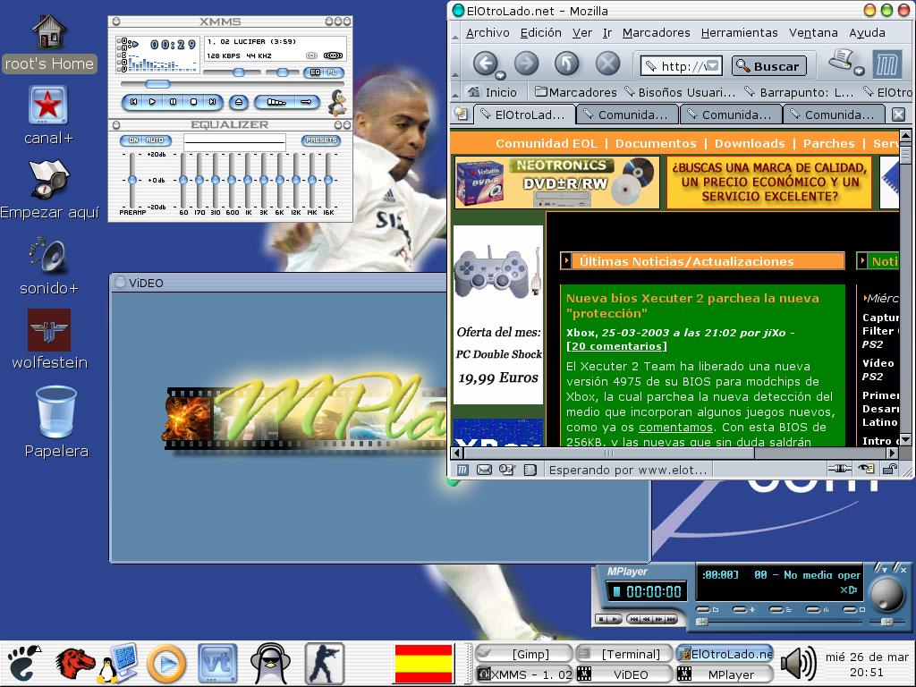Click the equalizer 60 Hz band slider

click(x=183, y=180)
